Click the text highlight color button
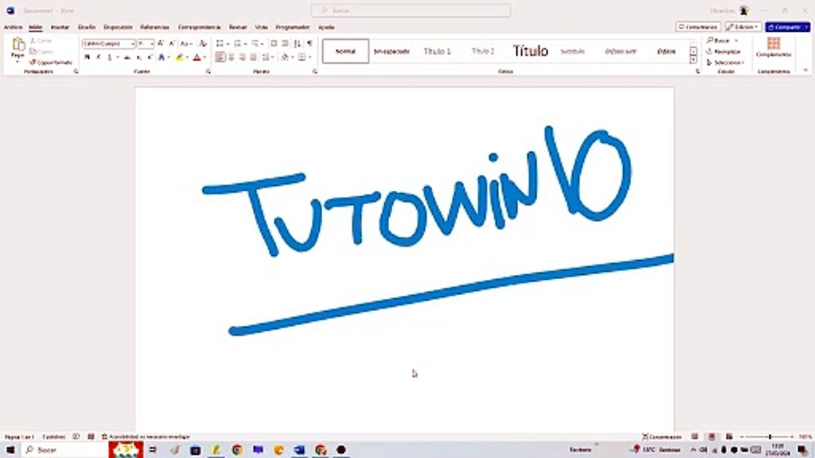 tap(180, 57)
